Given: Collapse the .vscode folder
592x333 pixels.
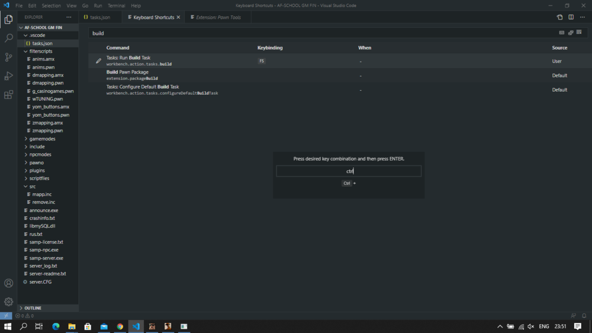Looking at the screenshot, I should click(47, 35).
